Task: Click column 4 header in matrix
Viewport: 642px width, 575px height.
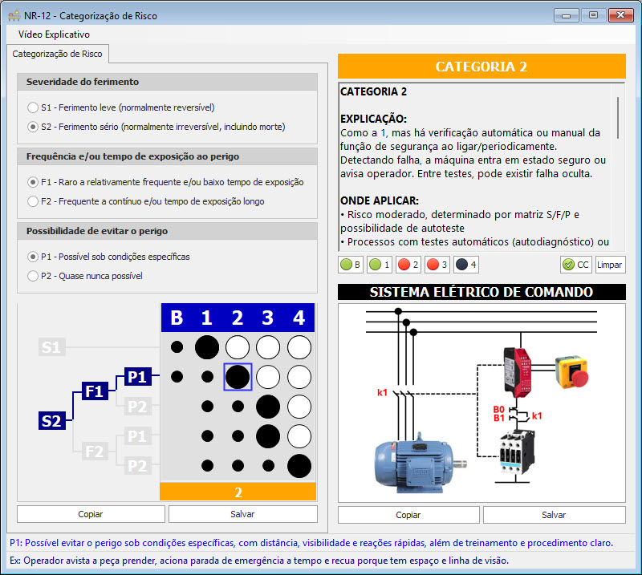Action: click(x=299, y=318)
